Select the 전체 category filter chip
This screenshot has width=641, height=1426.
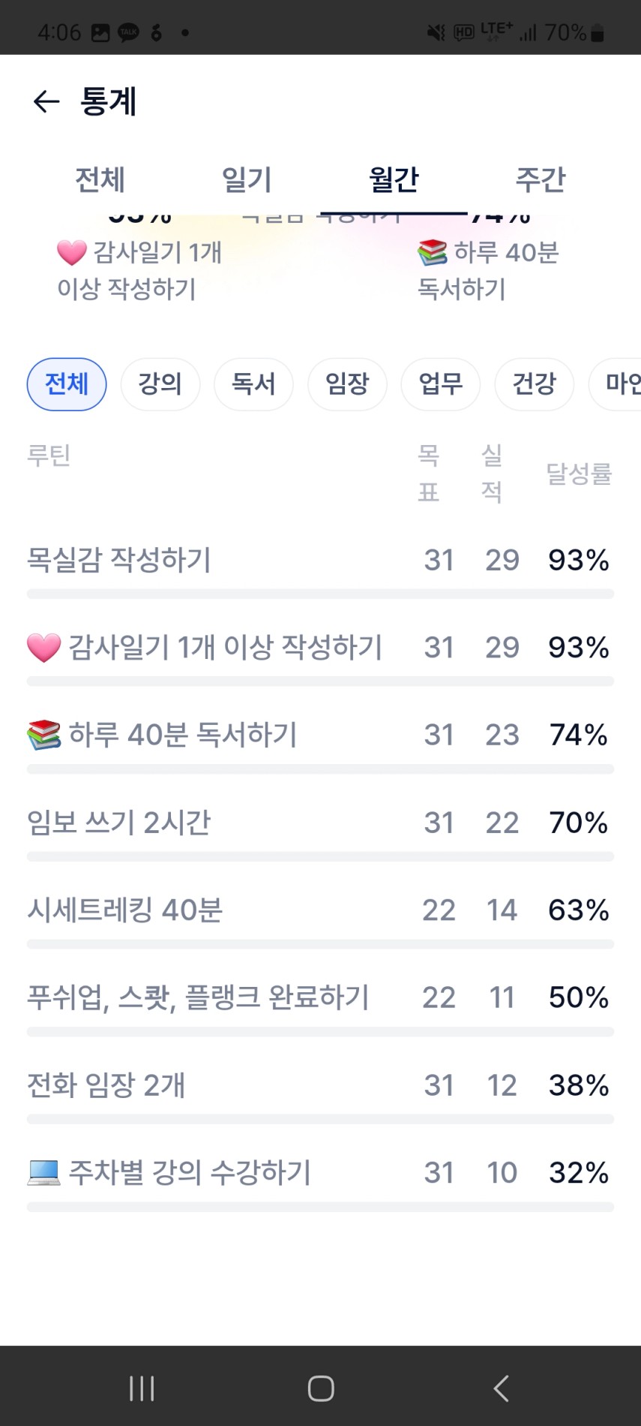[x=67, y=384]
